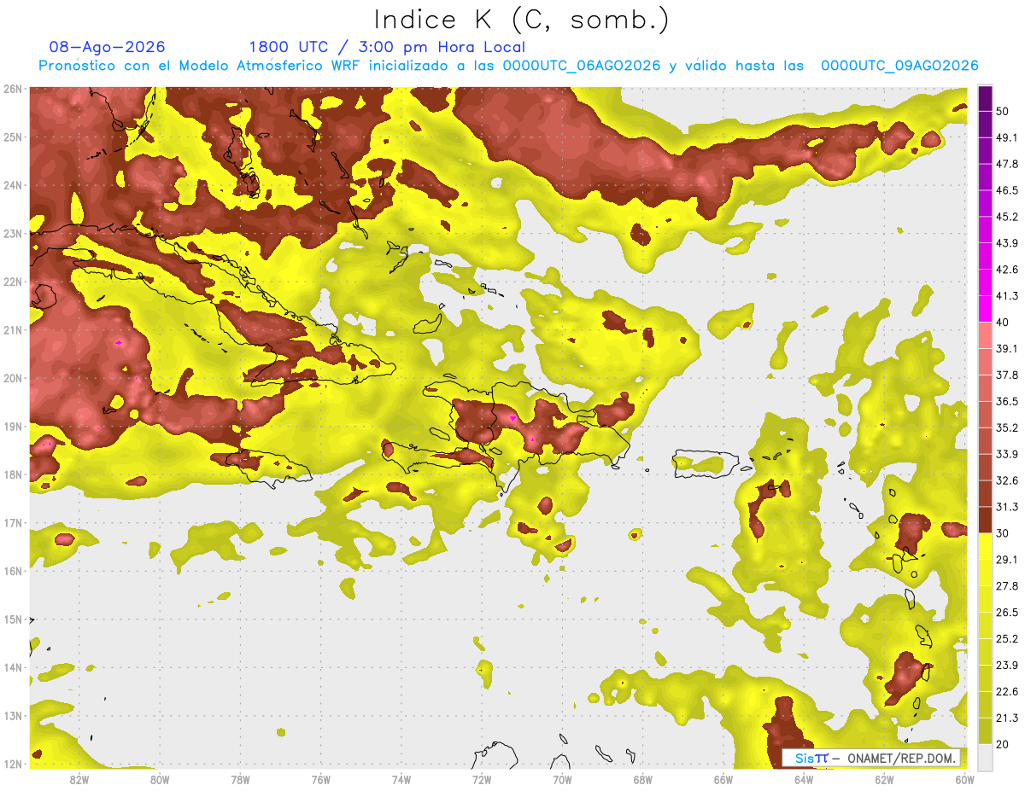This screenshot has height=791, width=1025.
Task: Click colorbar value '33.9'
Action: pos(1006,454)
